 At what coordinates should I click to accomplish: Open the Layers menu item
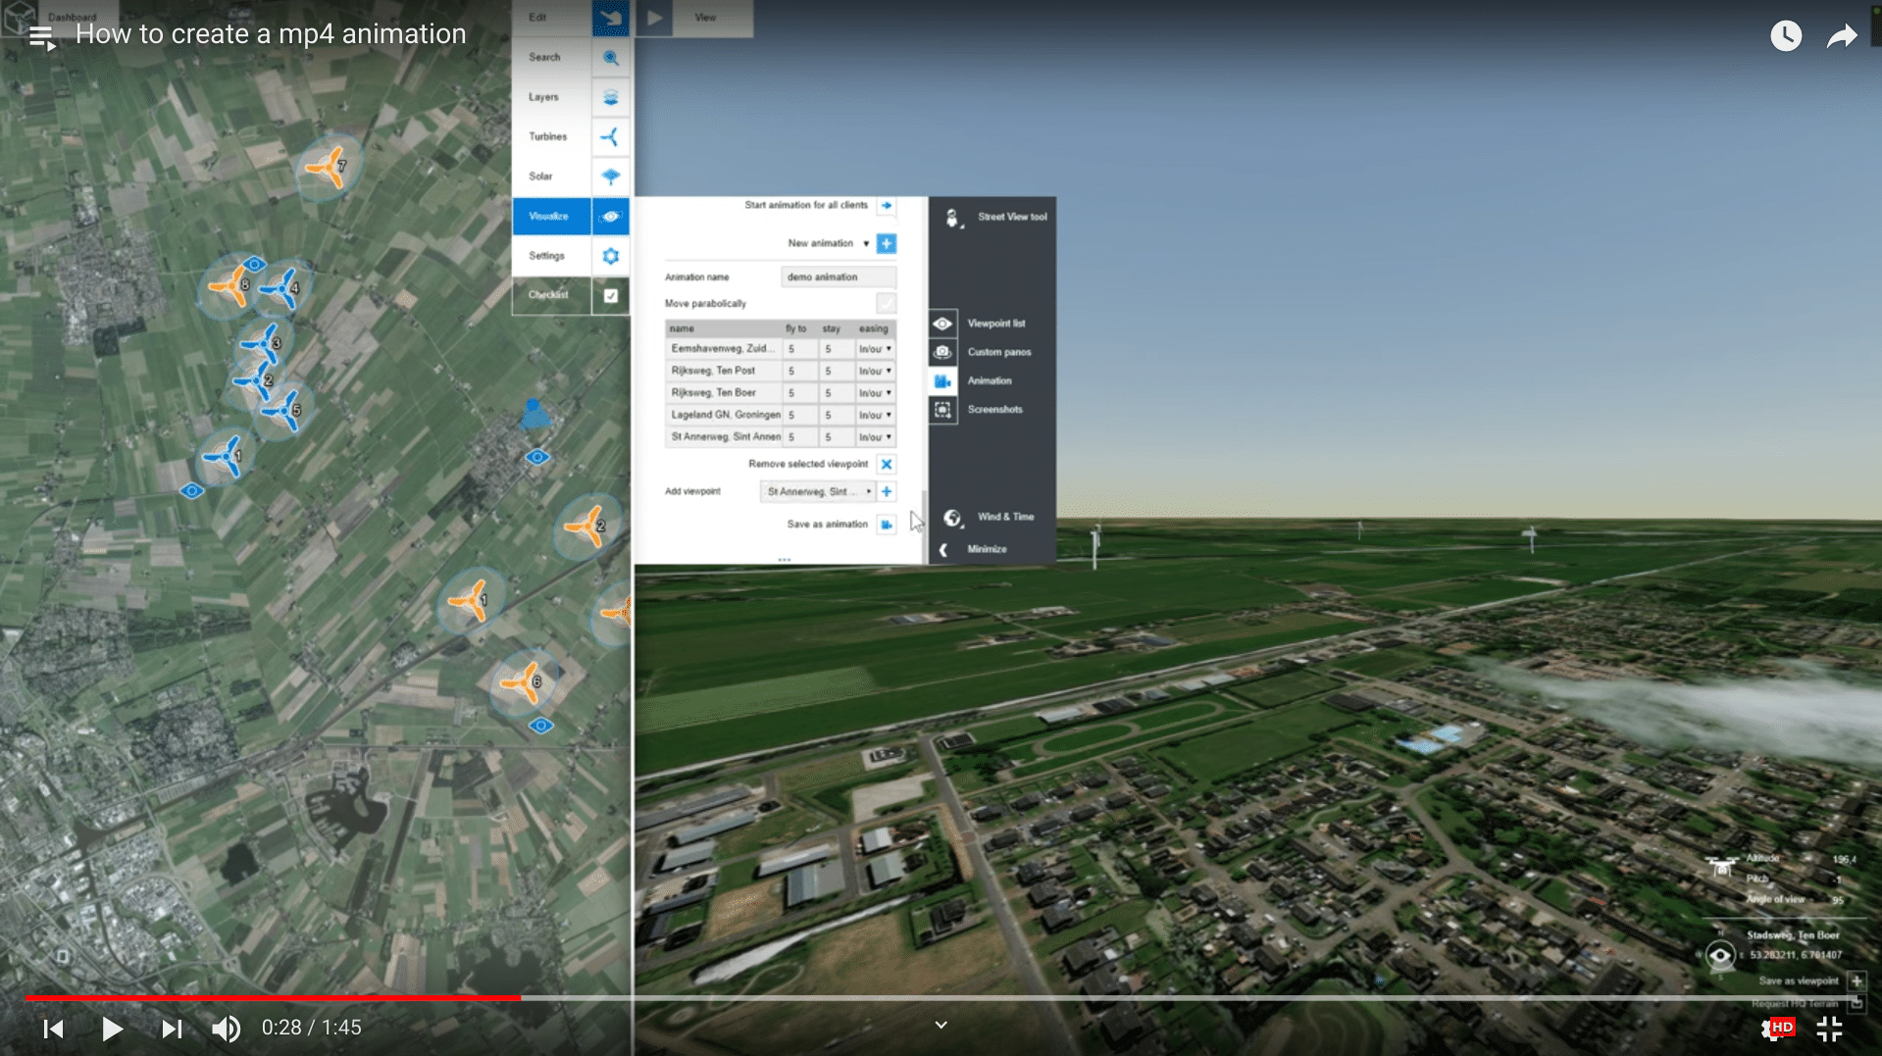tap(552, 97)
